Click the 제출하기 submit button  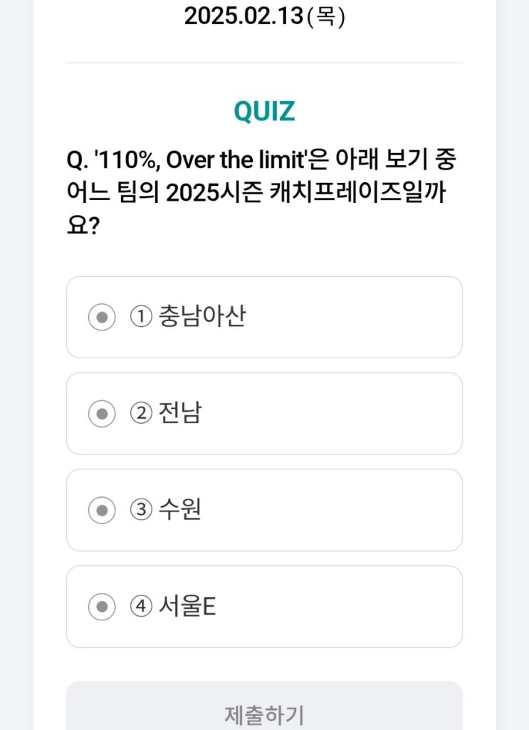(x=264, y=712)
